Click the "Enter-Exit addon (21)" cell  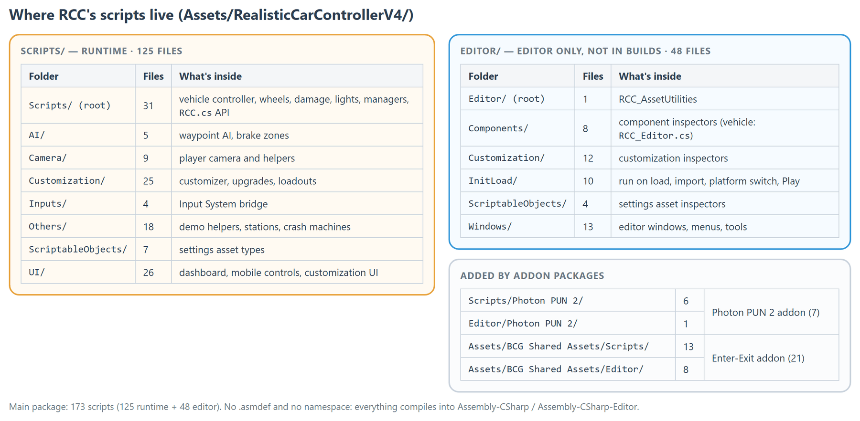771,358
